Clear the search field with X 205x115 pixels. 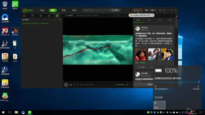(109, 10)
